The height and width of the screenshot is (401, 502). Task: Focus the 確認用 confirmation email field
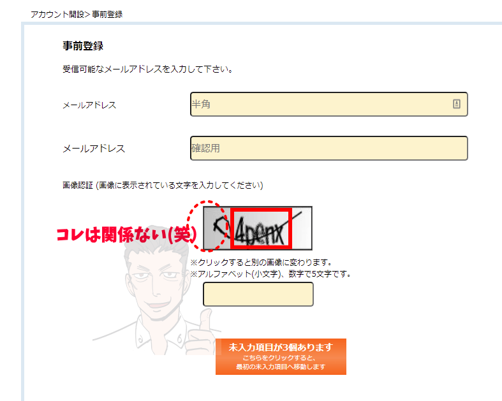pyautogui.click(x=329, y=148)
